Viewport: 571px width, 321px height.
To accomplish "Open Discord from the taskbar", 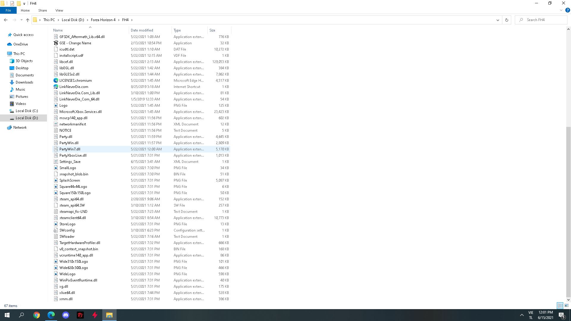I will 66,315.
